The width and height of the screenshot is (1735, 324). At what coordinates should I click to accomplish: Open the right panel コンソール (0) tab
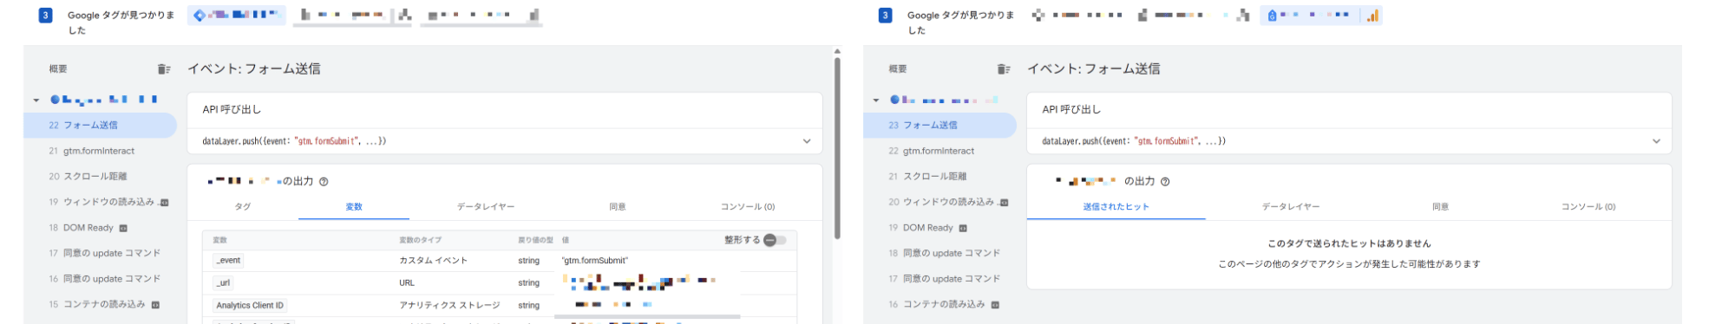point(1588,207)
